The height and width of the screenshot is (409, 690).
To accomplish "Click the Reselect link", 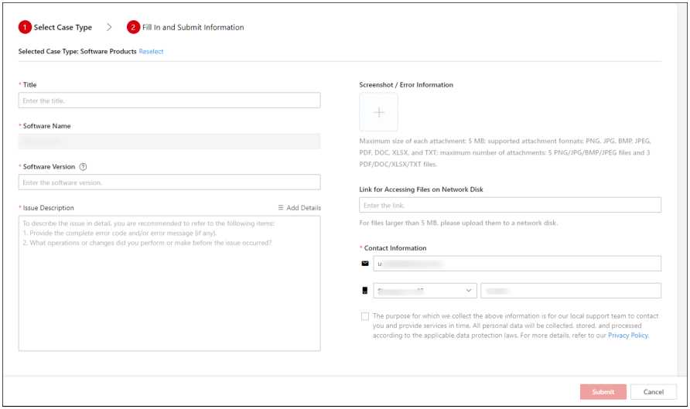I will [151, 52].
